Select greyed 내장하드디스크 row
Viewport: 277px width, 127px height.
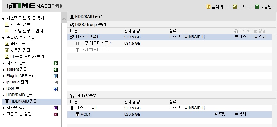(169, 50)
